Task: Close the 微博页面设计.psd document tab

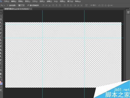Action: [x=31, y=9]
